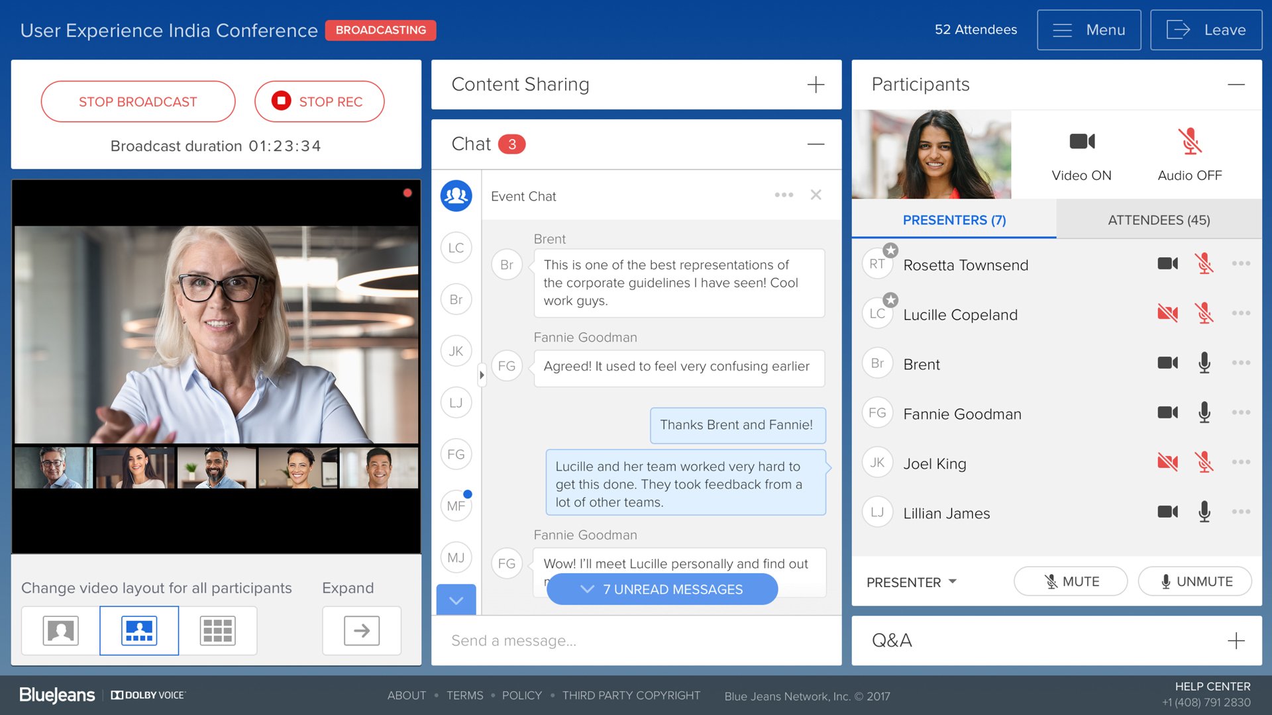This screenshot has width=1272, height=715.
Task: Collapse the Chat panel
Action: click(816, 144)
